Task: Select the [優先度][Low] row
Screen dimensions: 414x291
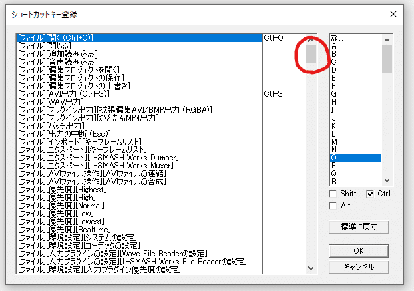Action: [x=139, y=214]
